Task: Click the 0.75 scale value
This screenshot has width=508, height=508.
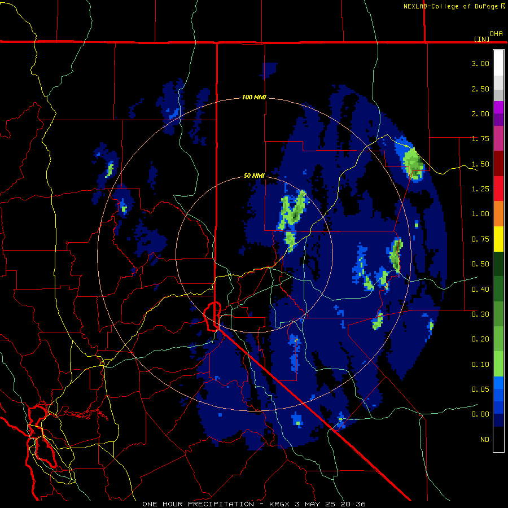Action: [480, 239]
